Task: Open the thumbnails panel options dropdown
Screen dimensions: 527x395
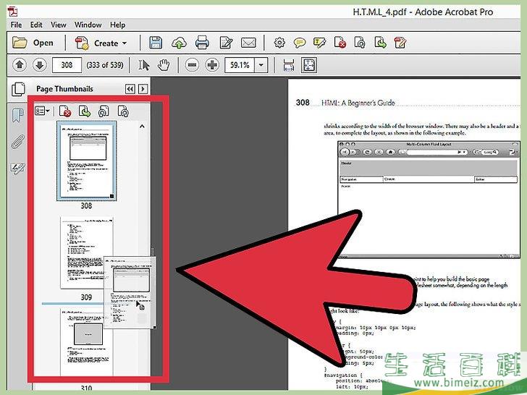Action: point(42,111)
